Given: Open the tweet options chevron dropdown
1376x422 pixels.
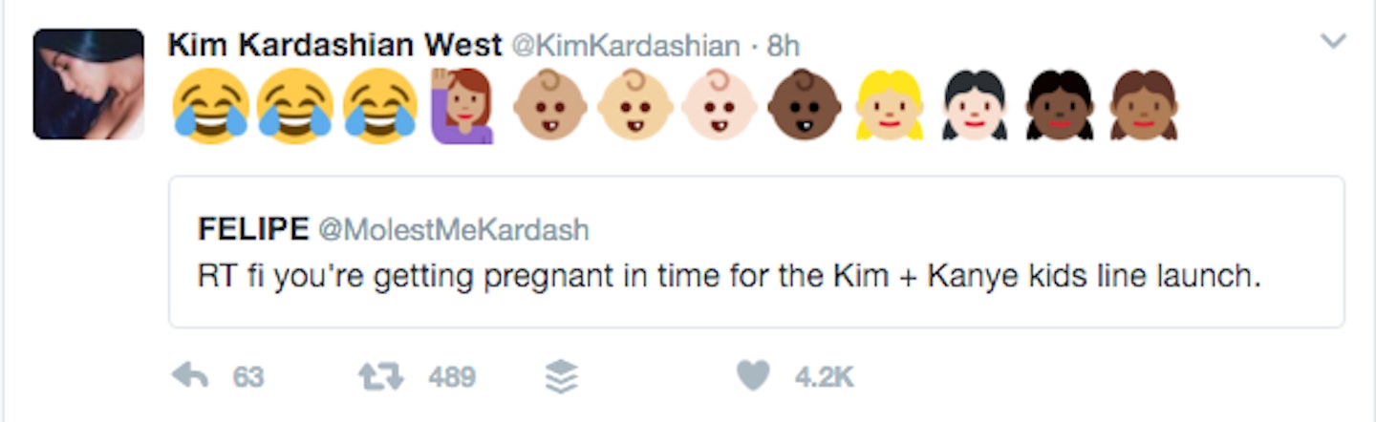Looking at the screenshot, I should click(x=1332, y=41).
